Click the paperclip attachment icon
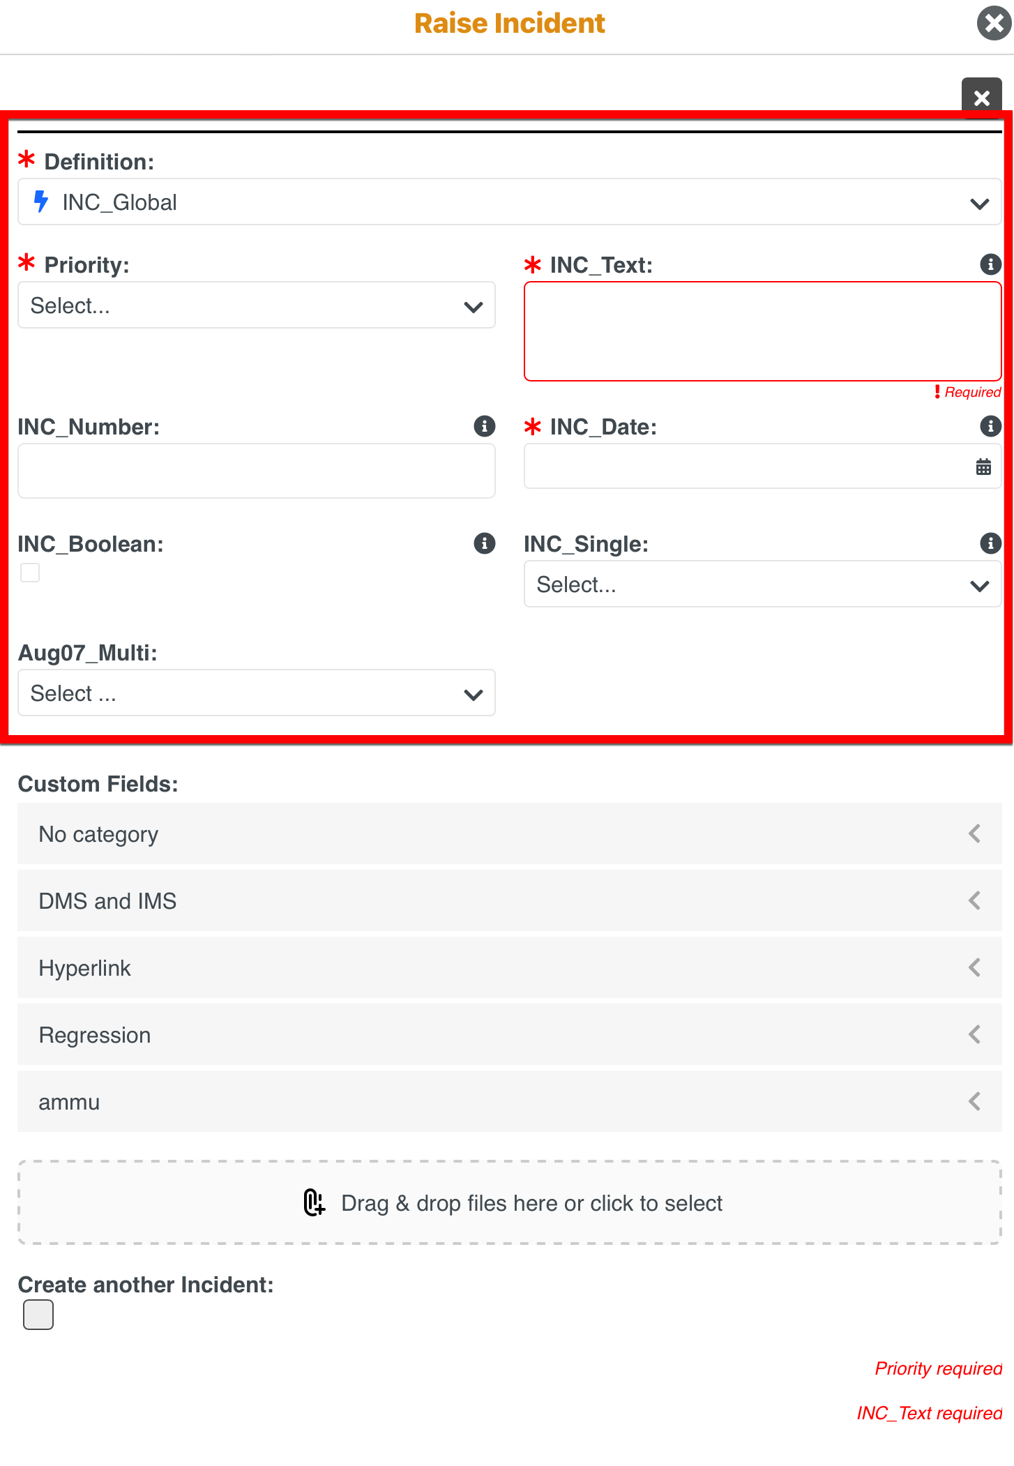1014x1466 pixels. pos(314,1202)
